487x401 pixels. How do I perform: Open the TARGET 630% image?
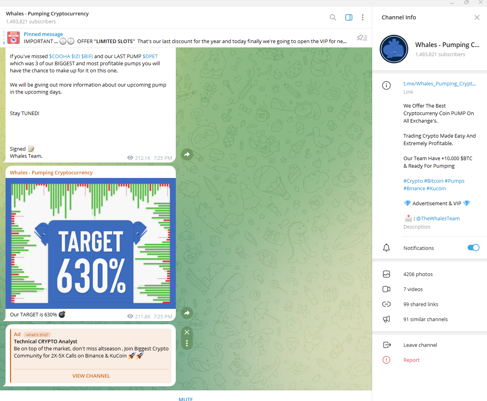[91, 243]
